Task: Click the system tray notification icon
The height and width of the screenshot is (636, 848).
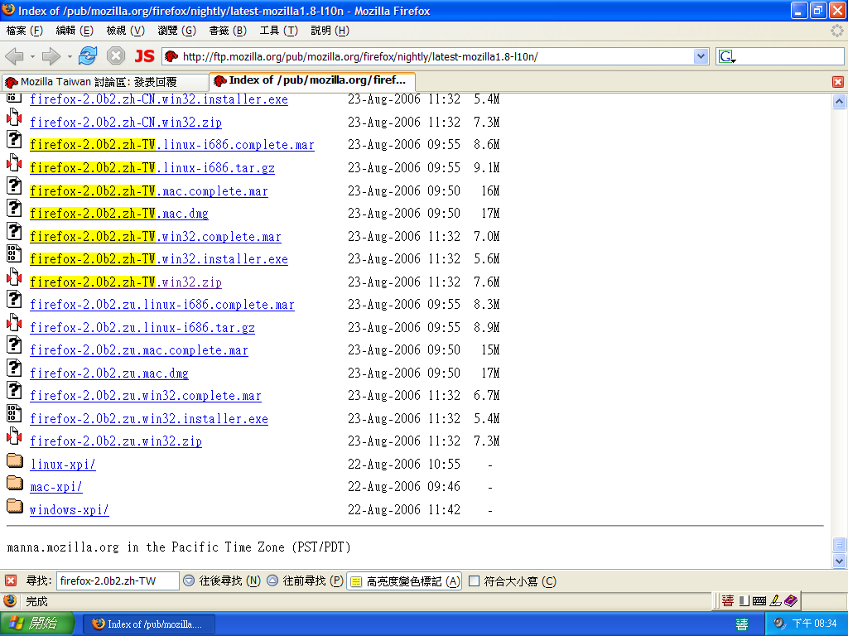Action: point(779,624)
